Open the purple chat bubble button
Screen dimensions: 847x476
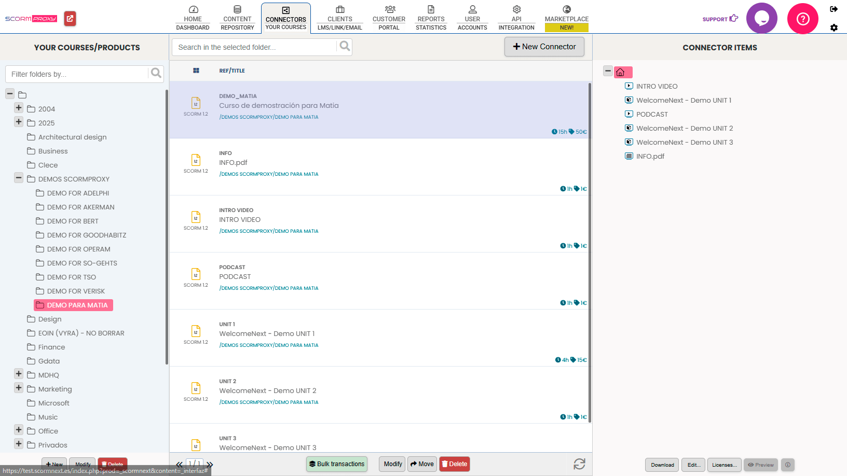pyautogui.click(x=761, y=19)
